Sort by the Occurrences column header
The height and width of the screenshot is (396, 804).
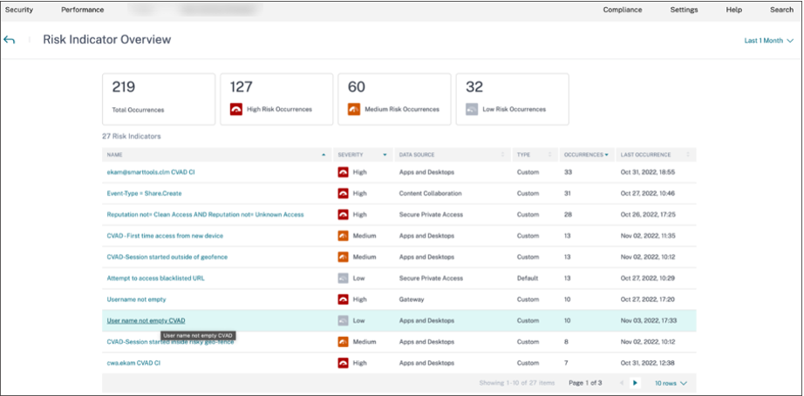(585, 155)
